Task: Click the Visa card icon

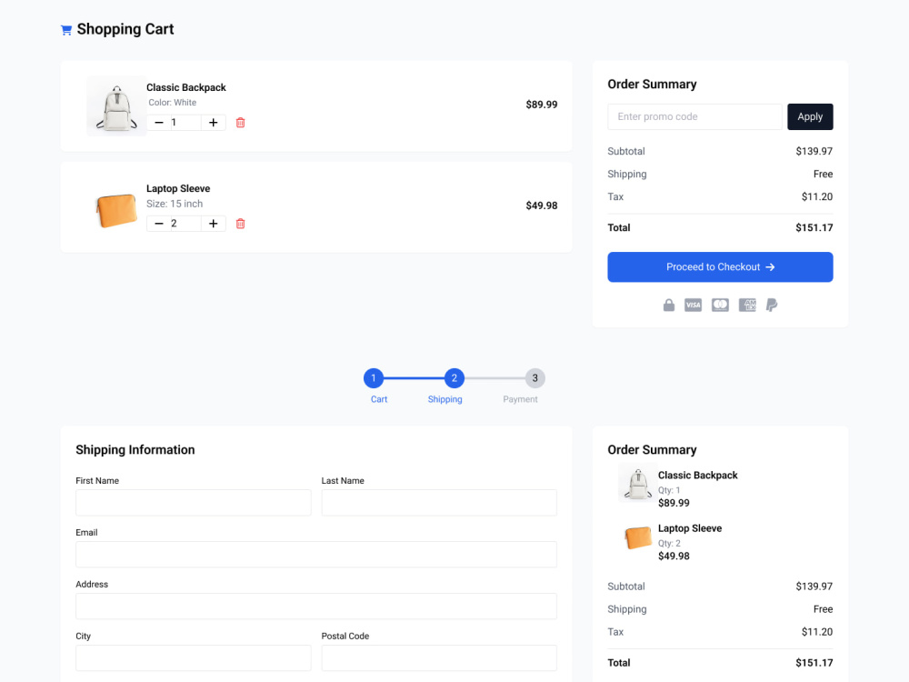Action: 693,305
